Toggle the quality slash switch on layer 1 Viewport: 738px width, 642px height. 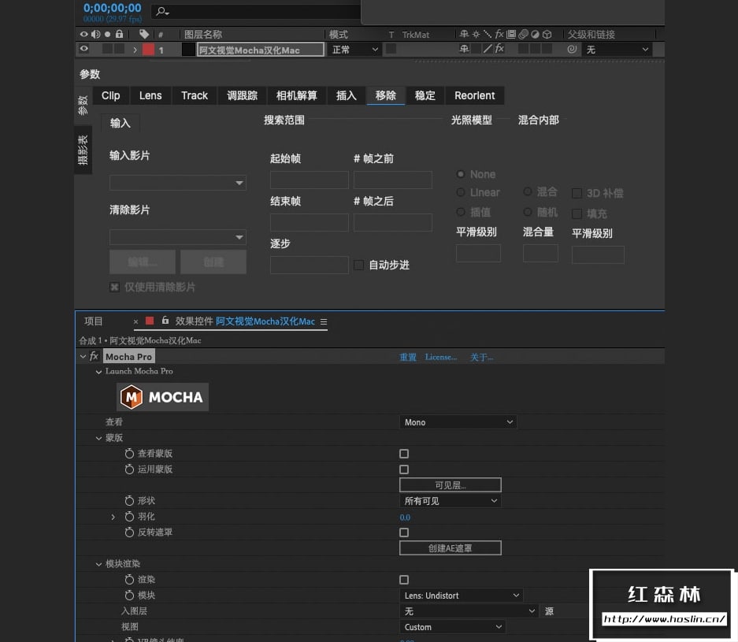[488, 49]
